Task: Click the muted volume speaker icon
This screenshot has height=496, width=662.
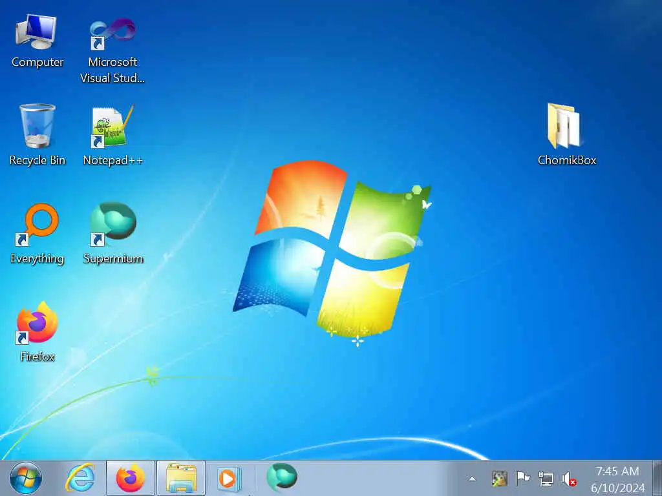Action: (569, 479)
